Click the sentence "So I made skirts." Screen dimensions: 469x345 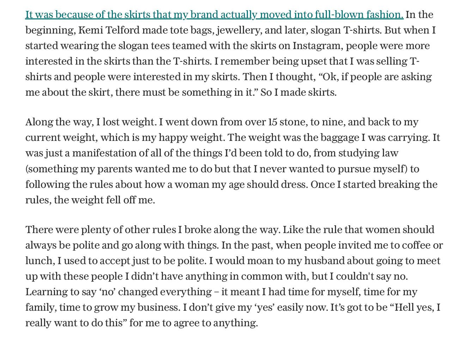pyautogui.click(x=298, y=93)
